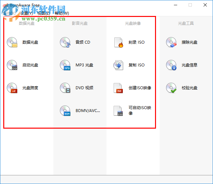Click the 复制 ISO blue arrow icon
The height and width of the screenshot is (184, 213).
click(x=118, y=65)
